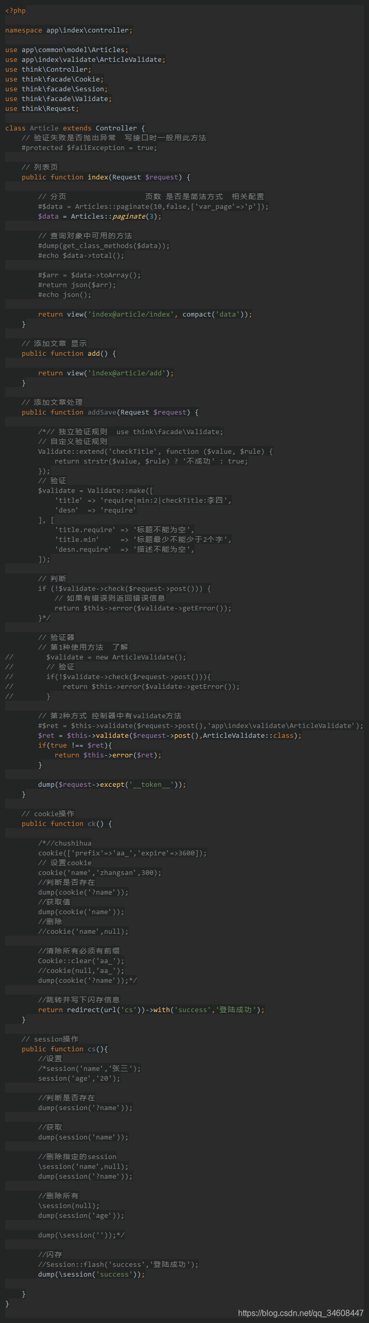Image resolution: width=369 pixels, height=1323 pixels.
Task: Click the '\session(null);' line
Action: pyautogui.click(x=69, y=1206)
